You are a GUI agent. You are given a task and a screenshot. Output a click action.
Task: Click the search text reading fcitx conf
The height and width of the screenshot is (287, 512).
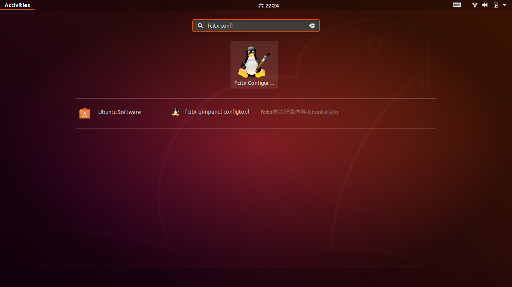point(220,25)
